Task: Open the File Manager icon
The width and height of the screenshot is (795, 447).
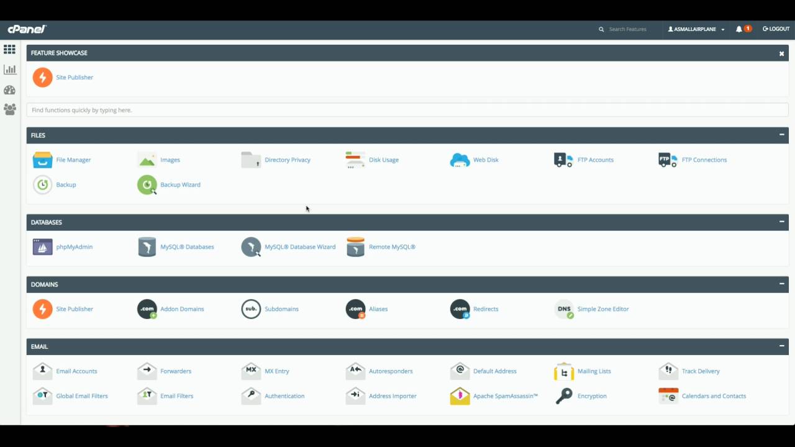Action: point(42,160)
